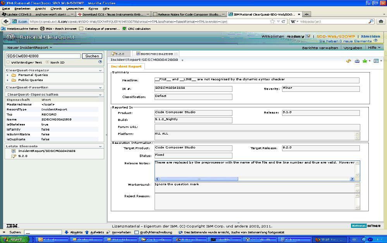
Task: Click the edit user profile icon beside readonly
Action: coord(308,36)
